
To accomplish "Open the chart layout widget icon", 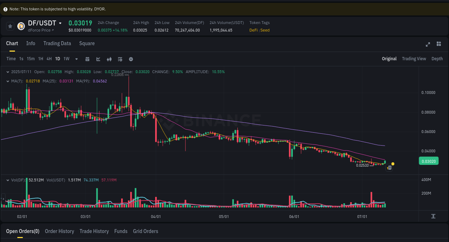I will [x=439, y=44].
